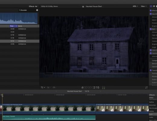Toggle the Color effect checkbox above Flashing
Image resolution: width=157 pixels, height=121 pixels.
(x=151, y=50)
